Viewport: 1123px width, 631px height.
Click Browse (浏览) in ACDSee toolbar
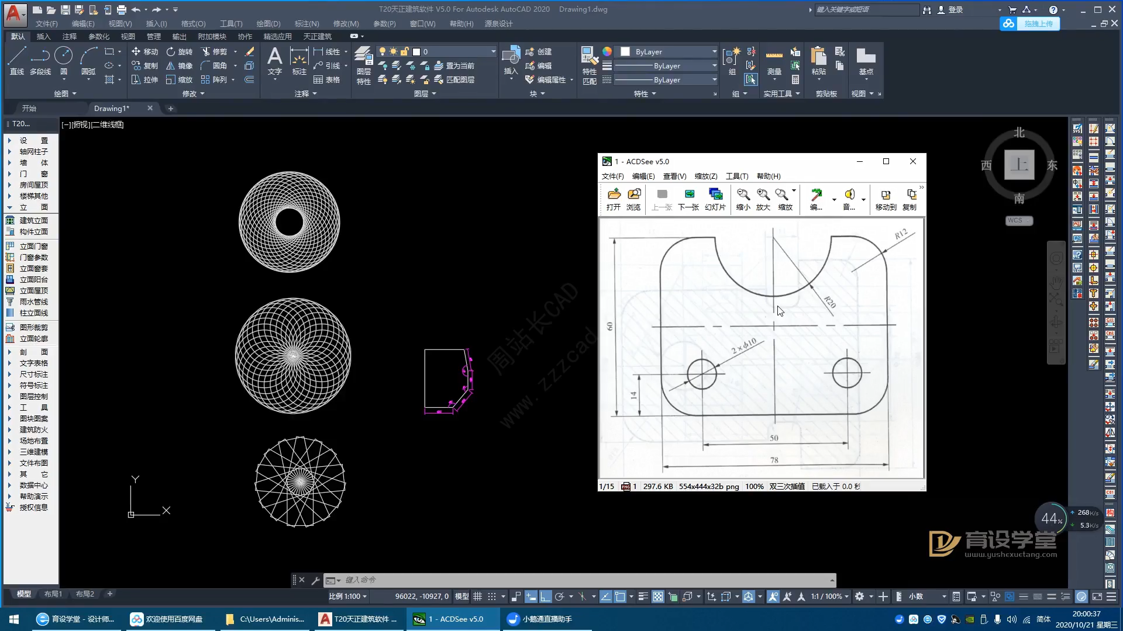[633, 199]
